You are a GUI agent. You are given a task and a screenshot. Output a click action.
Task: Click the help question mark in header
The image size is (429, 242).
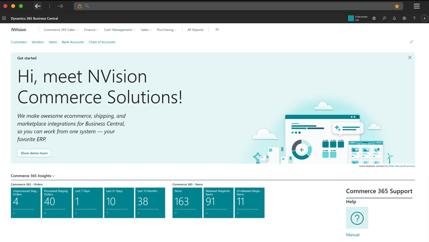point(414,18)
